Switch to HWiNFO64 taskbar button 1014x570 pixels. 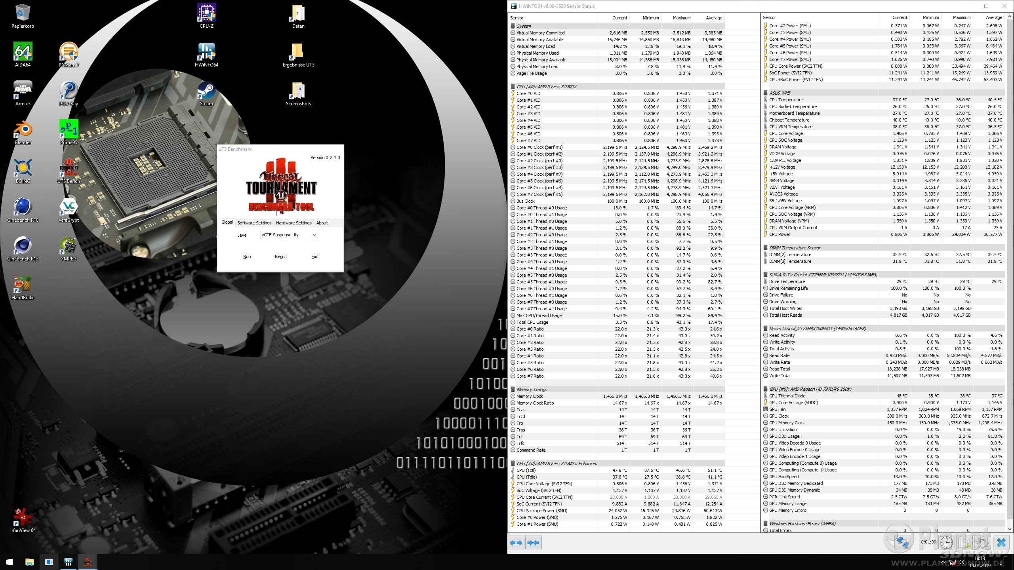(68, 562)
